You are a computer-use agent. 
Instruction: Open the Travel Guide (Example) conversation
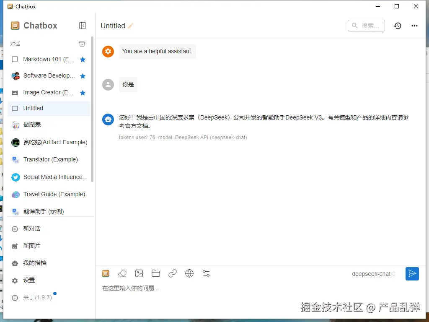point(49,195)
